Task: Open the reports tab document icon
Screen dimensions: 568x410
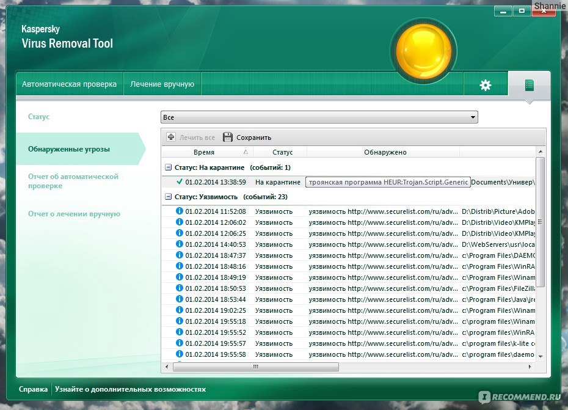Action: 530,85
